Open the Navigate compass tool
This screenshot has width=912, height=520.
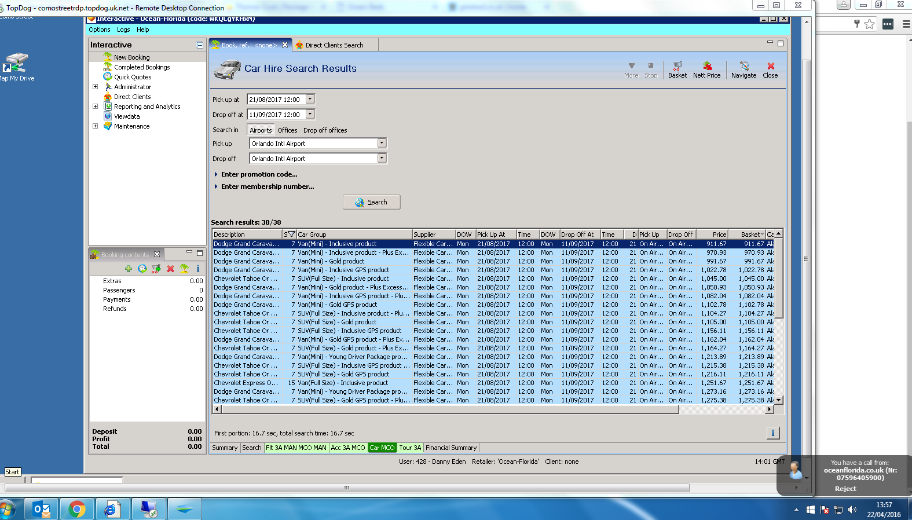tap(743, 69)
